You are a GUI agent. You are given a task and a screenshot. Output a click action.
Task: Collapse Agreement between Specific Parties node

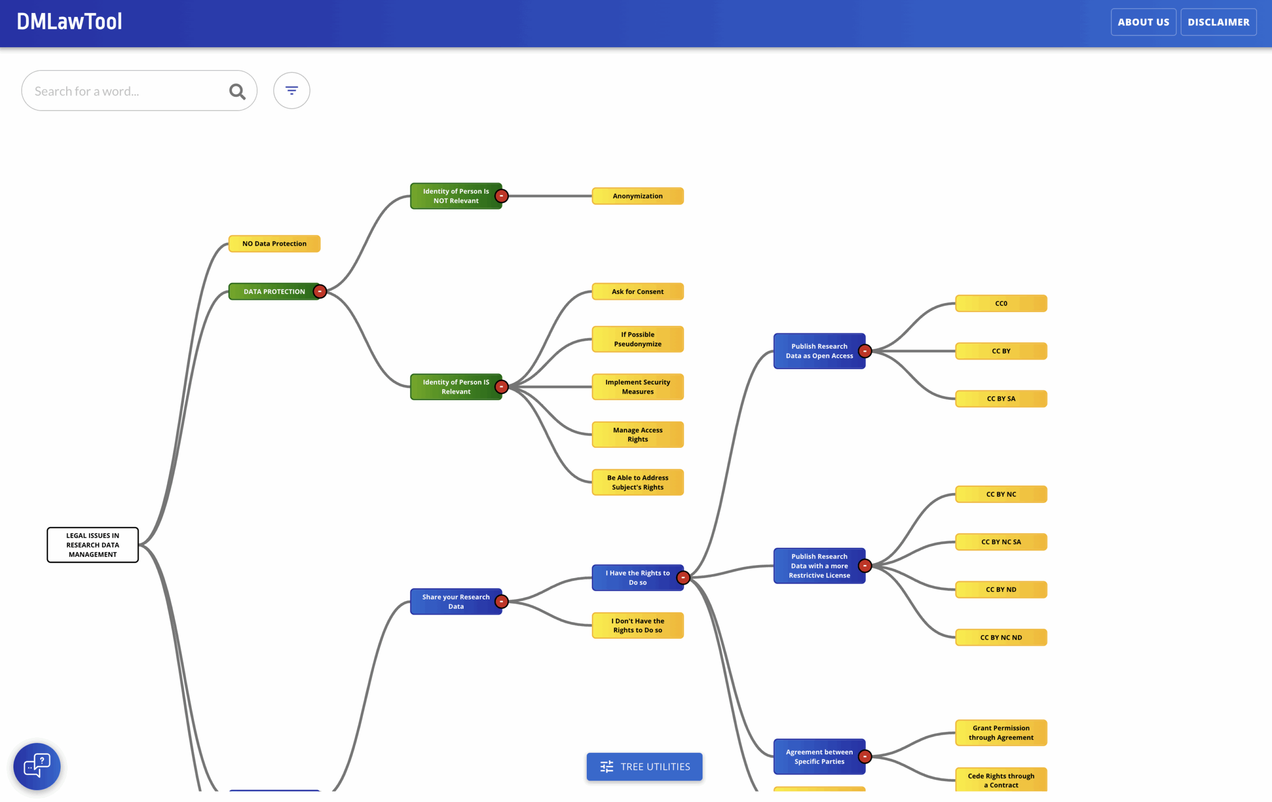[865, 757]
